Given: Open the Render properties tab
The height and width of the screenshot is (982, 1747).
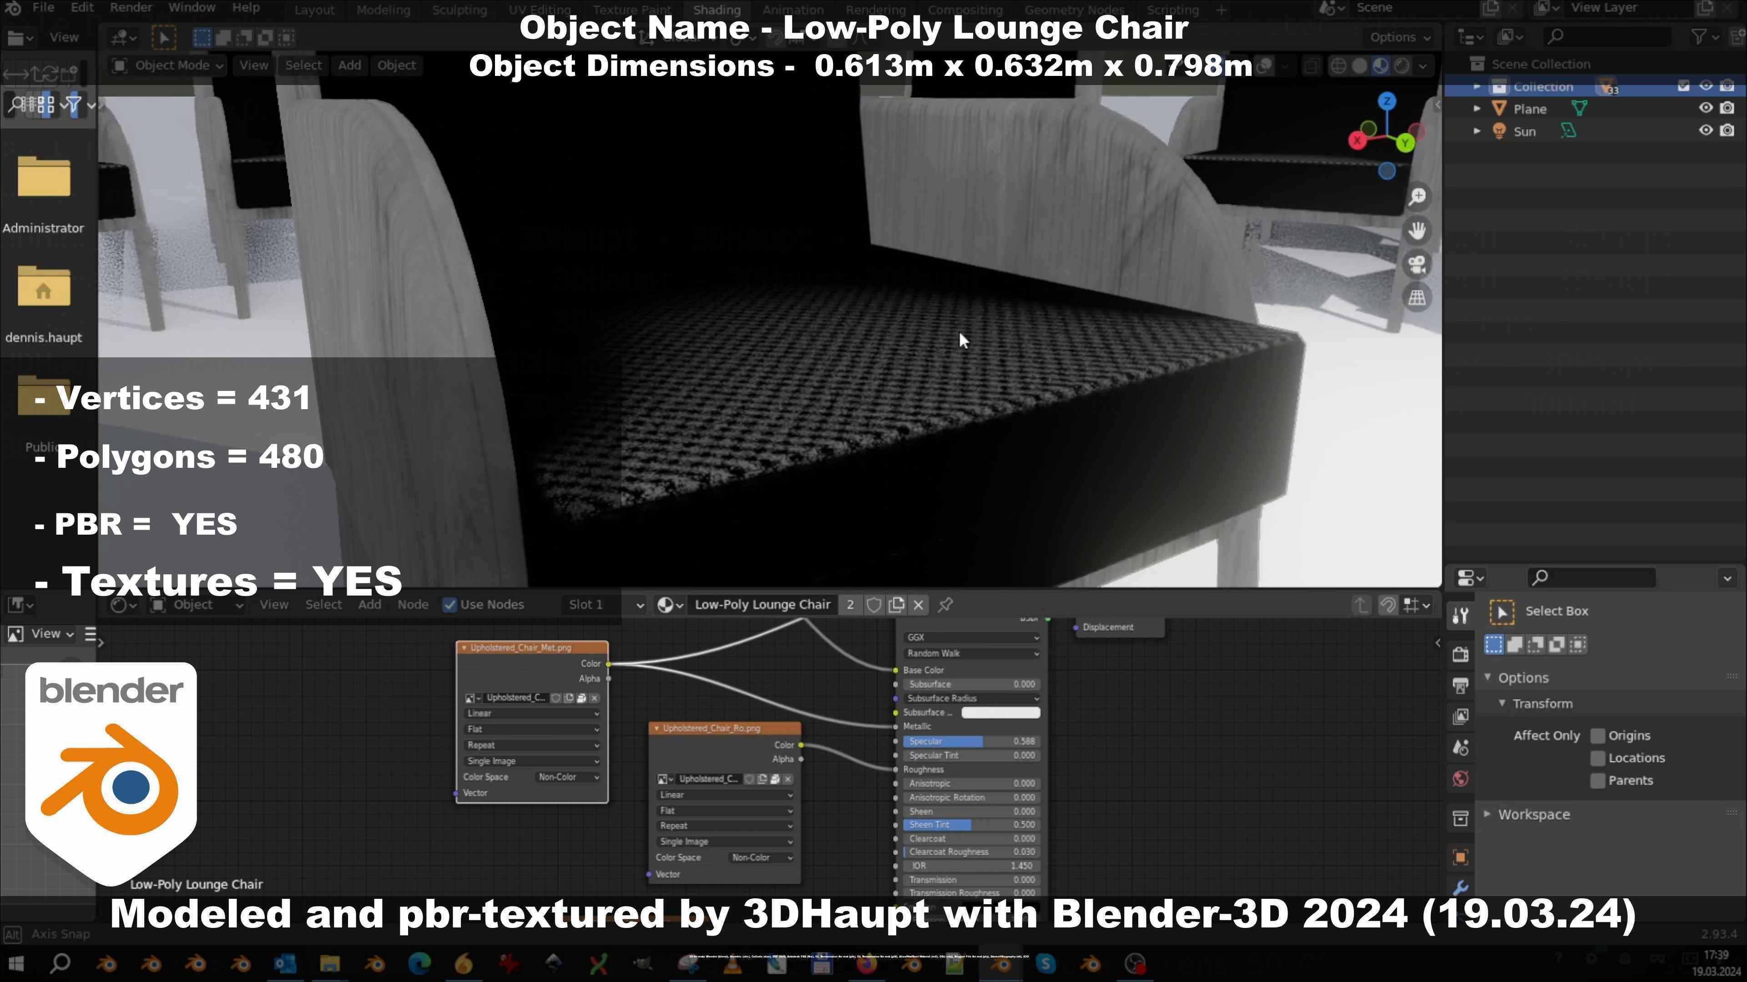Looking at the screenshot, I should 1461,654.
